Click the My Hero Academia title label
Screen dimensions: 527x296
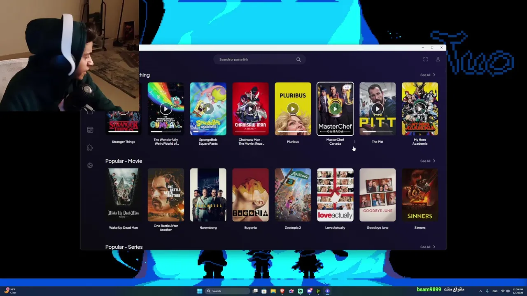[420, 142]
